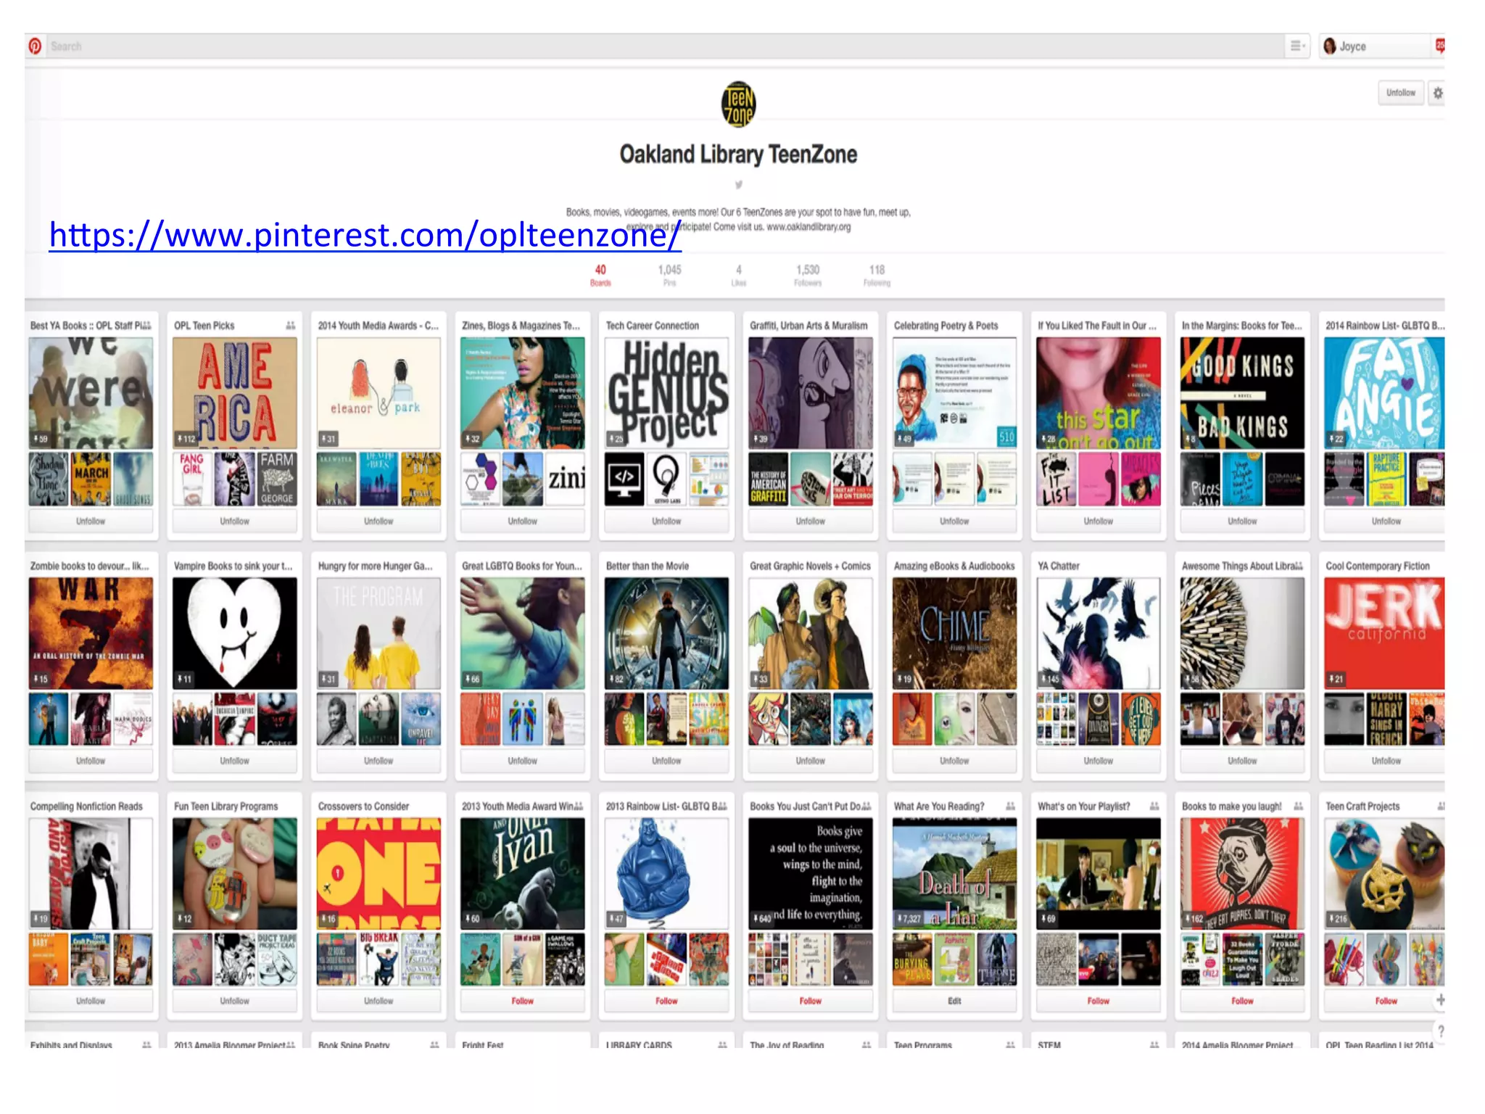The image size is (1485, 1114).
Task: Open the 1,530 Followers tab
Action: click(x=807, y=275)
